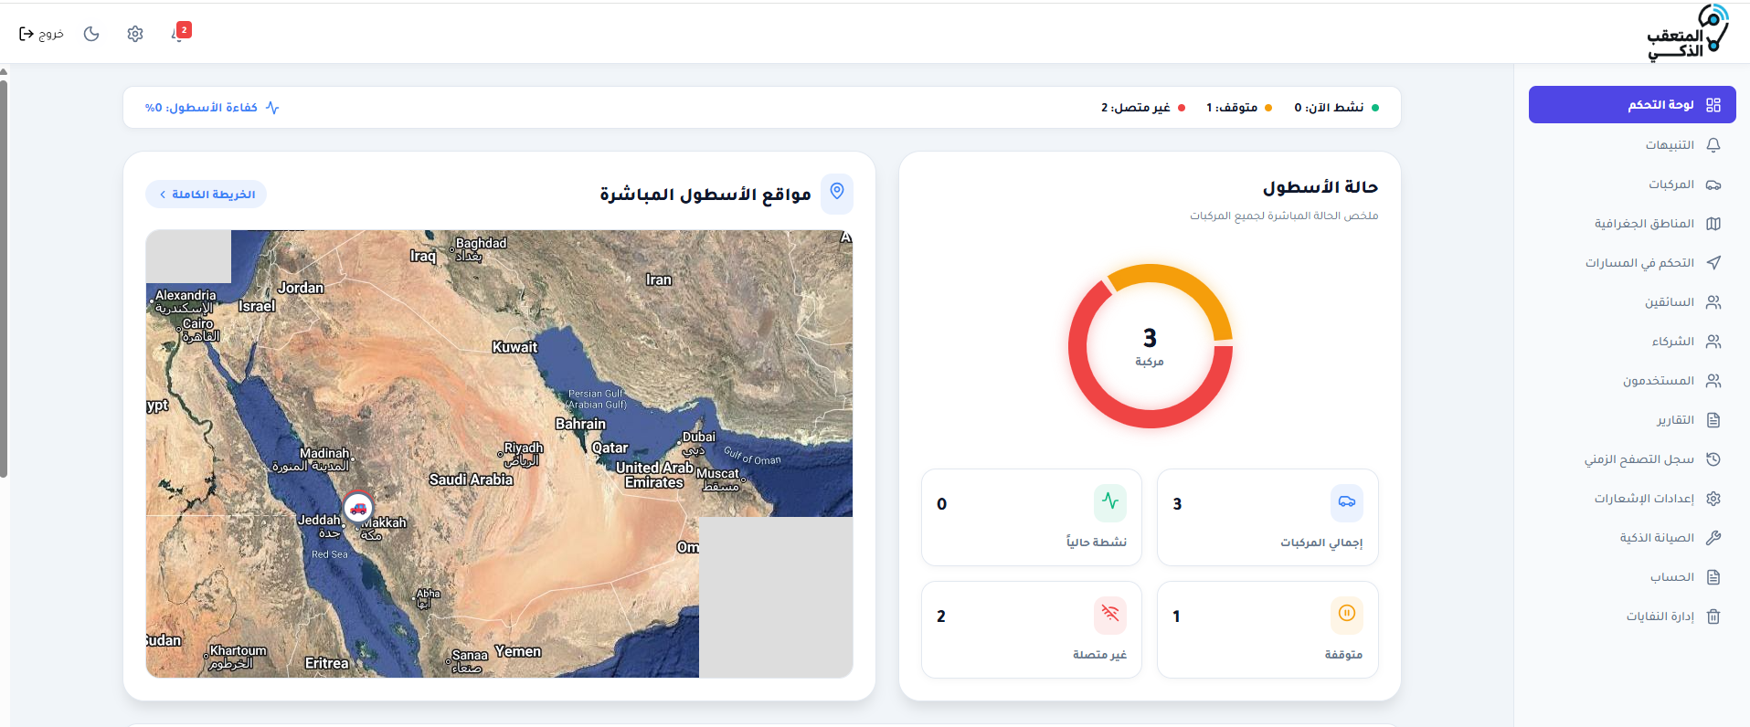Click the متوقف: 1 status entry

[x=1239, y=108]
